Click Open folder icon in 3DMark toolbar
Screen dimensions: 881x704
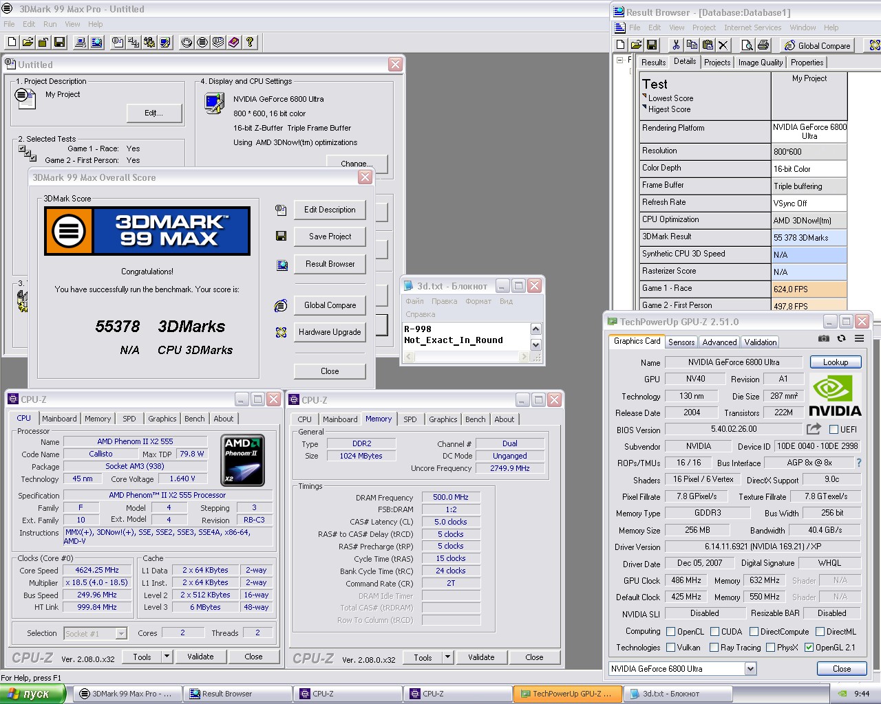click(28, 43)
